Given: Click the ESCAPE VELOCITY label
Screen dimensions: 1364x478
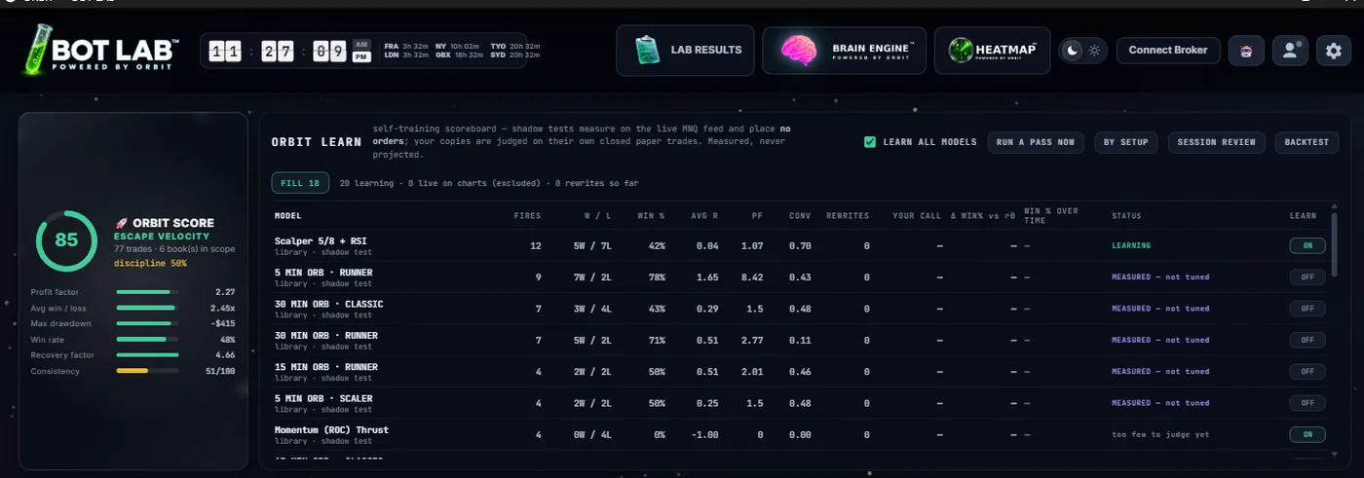Looking at the screenshot, I should (162, 237).
